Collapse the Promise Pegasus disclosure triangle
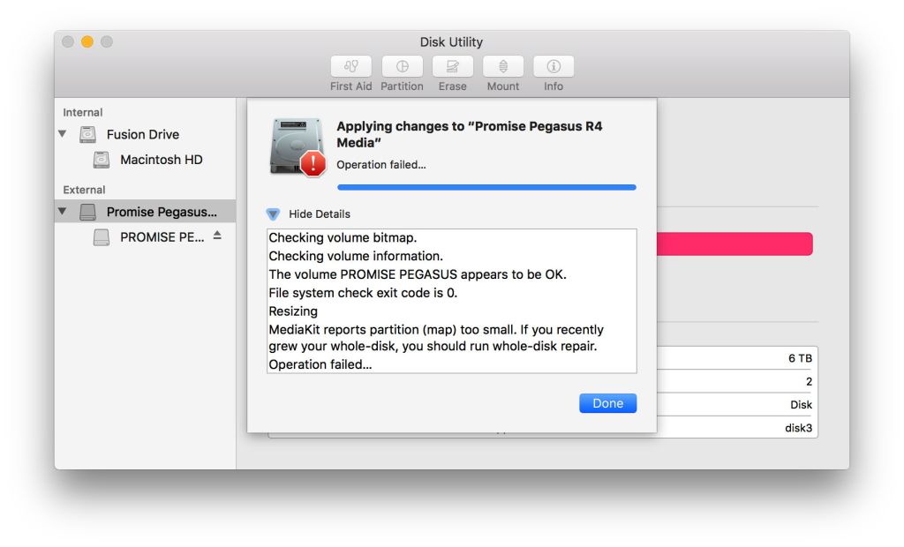Screen dimensions: 904x547 click(x=63, y=212)
